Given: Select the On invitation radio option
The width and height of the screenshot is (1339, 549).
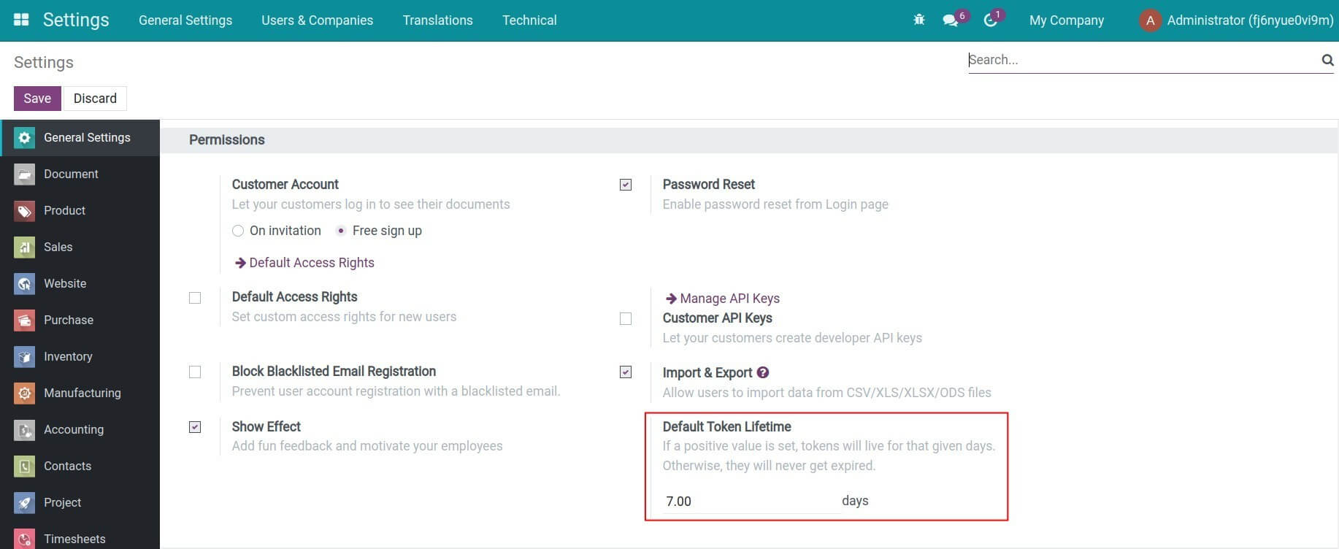Looking at the screenshot, I should click(x=238, y=231).
